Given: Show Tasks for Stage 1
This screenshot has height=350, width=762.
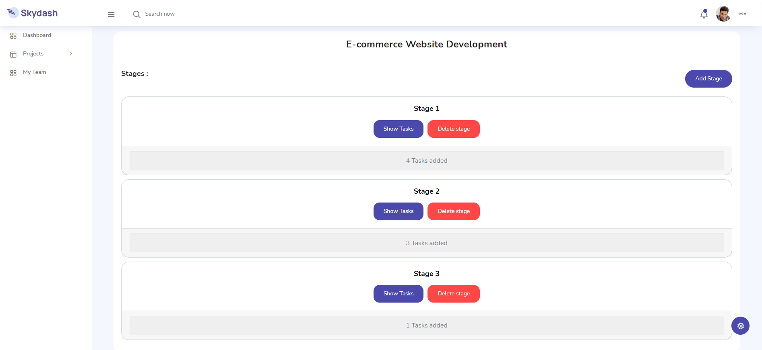Looking at the screenshot, I should tap(398, 129).
